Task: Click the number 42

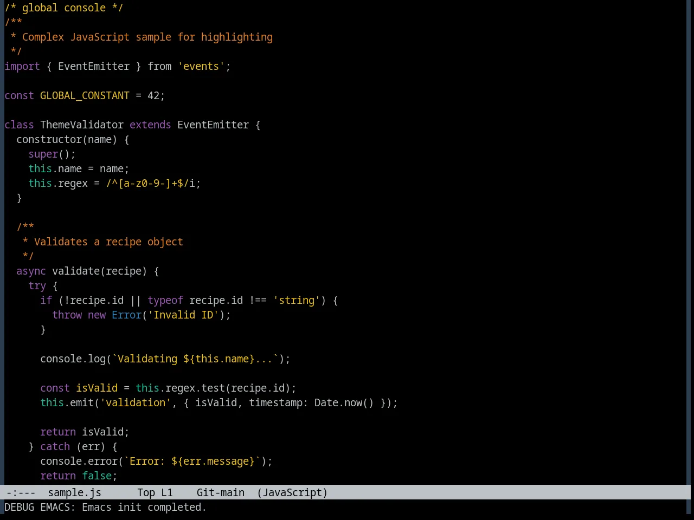Action: tap(153, 95)
